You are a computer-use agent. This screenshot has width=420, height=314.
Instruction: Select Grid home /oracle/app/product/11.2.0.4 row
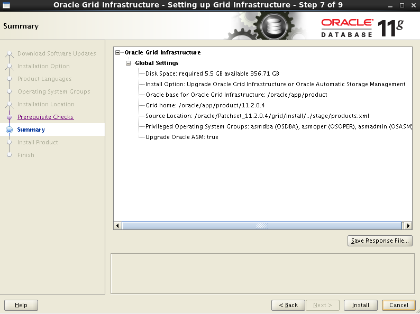pos(205,106)
